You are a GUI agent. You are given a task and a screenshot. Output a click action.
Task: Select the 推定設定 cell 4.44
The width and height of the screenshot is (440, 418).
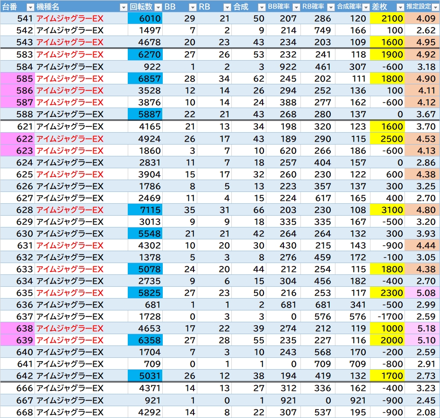click(x=422, y=245)
